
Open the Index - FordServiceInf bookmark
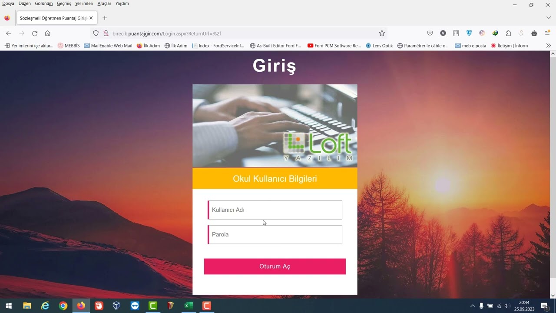pos(218,46)
